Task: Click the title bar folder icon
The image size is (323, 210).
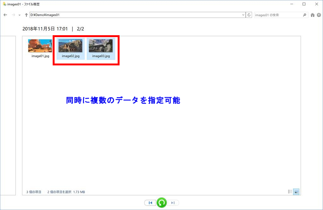Action: [x=4, y=4]
